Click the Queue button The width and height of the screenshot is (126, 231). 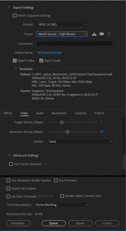pos(54,223)
